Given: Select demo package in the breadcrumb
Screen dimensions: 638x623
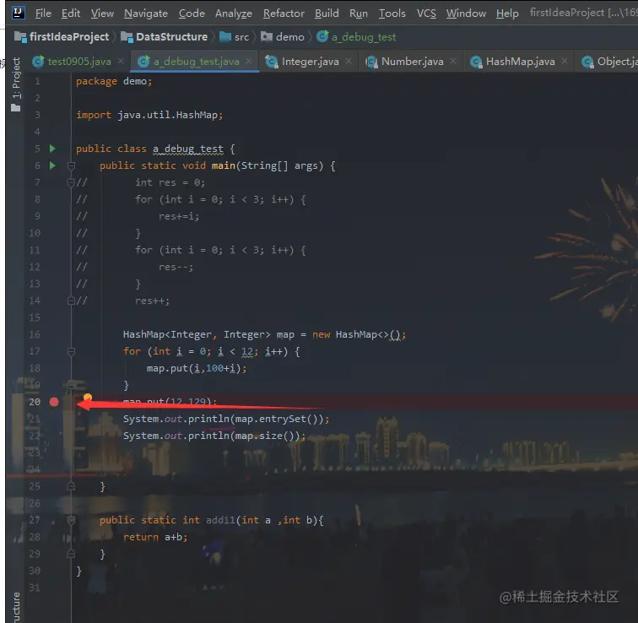Looking at the screenshot, I should [290, 37].
